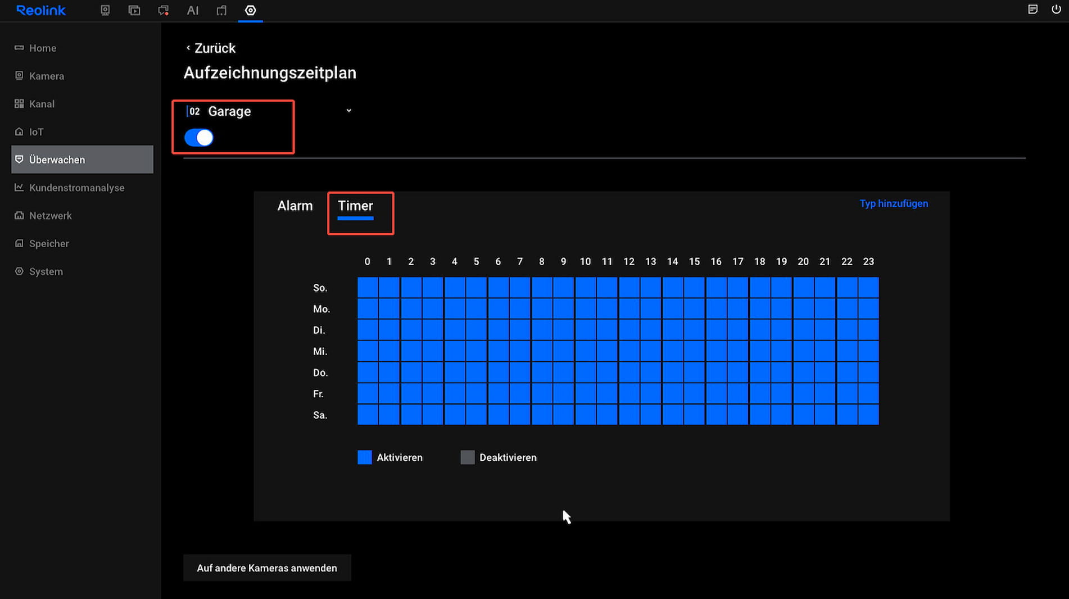Click Typ hinzufügen link
The width and height of the screenshot is (1069, 599).
[x=894, y=203]
